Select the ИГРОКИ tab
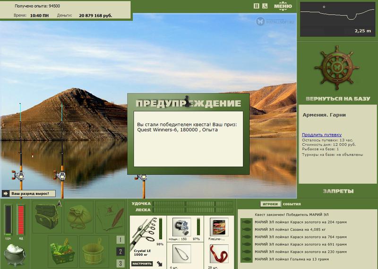Image resolution: width=378 pixels, height=269 pixels. tap(270, 204)
